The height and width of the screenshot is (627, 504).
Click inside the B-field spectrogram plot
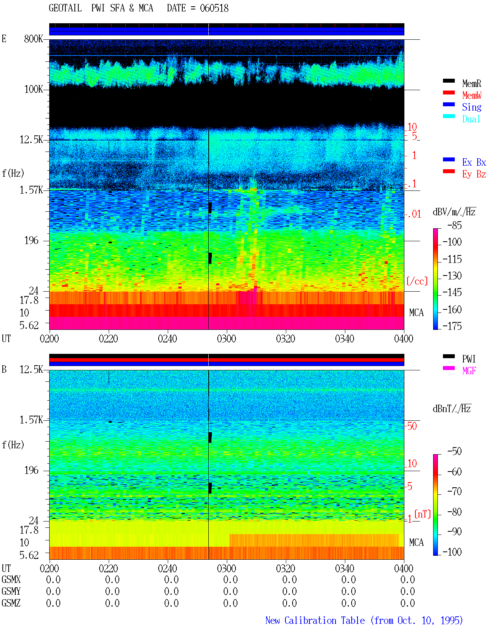pos(227,464)
